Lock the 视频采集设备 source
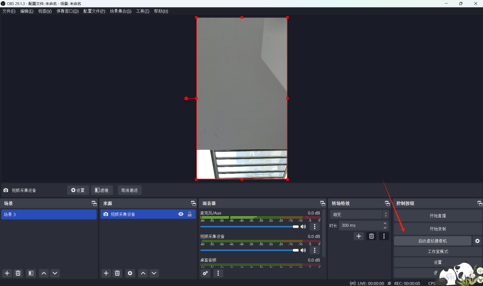Image resolution: width=483 pixels, height=286 pixels. point(190,214)
